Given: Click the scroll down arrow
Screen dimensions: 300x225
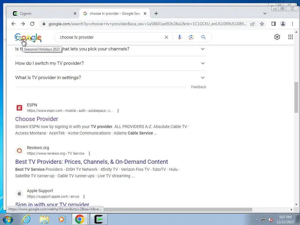Looking at the screenshot, I should (296, 204).
